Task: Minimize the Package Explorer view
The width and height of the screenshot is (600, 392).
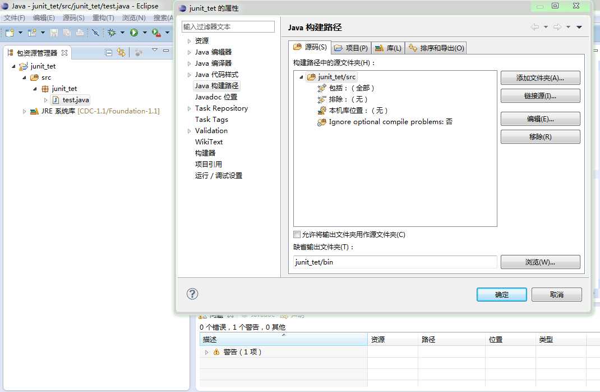Action: [x=165, y=50]
